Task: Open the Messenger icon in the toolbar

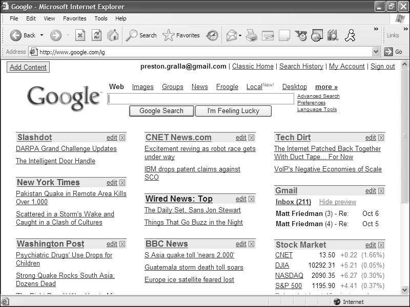Action: pos(301,35)
